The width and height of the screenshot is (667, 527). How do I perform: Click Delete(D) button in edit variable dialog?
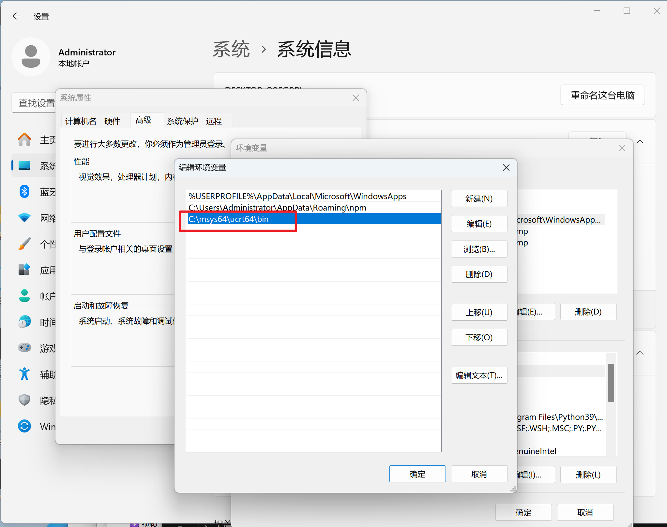(479, 274)
